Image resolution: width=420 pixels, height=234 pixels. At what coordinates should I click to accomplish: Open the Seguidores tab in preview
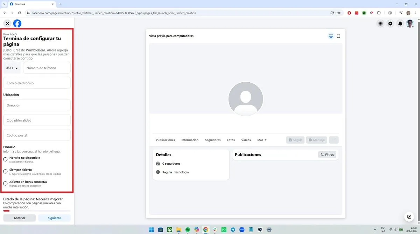[x=213, y=140]
